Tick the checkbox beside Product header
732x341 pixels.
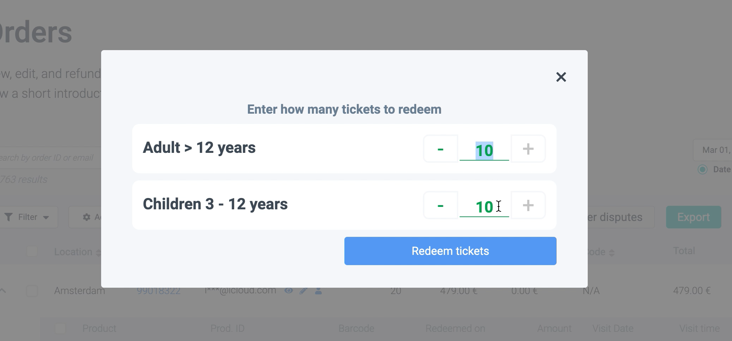coord(60,328)
